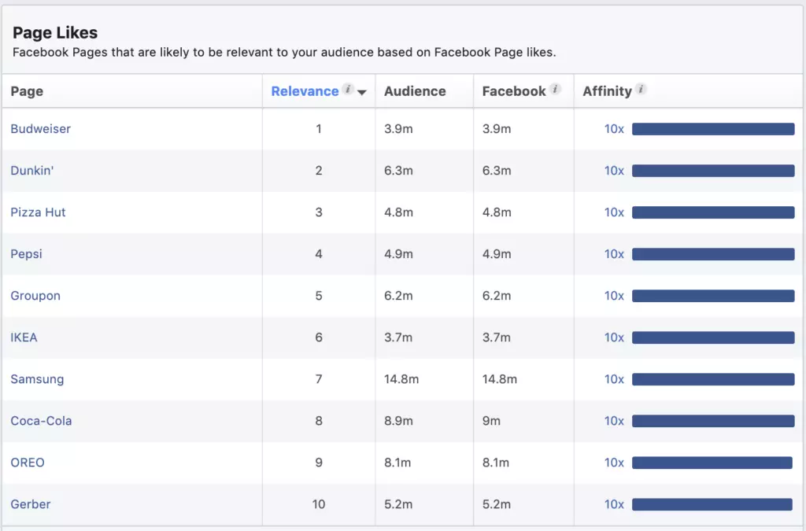Click the Relevance info icon
806x531 pixels.
tap(348, 90)
